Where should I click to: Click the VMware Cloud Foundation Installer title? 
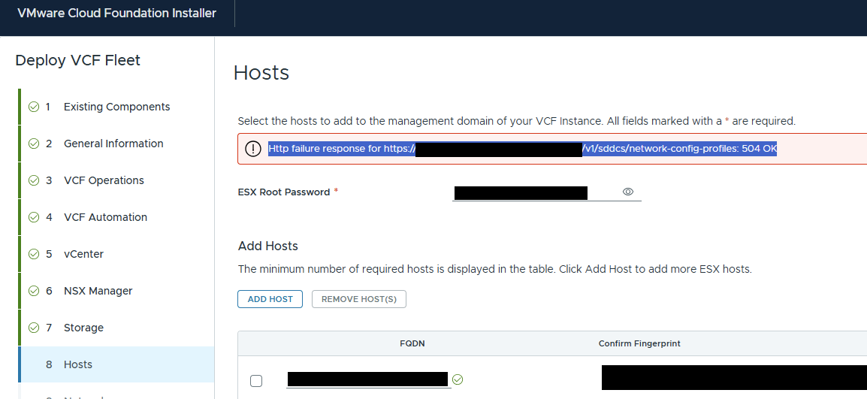click(116, 14)
